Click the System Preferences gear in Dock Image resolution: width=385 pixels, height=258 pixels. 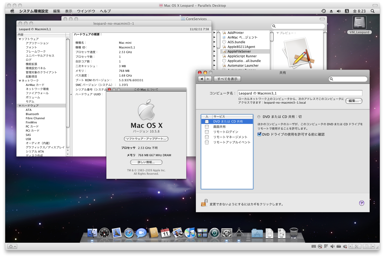tap(227, 233)
